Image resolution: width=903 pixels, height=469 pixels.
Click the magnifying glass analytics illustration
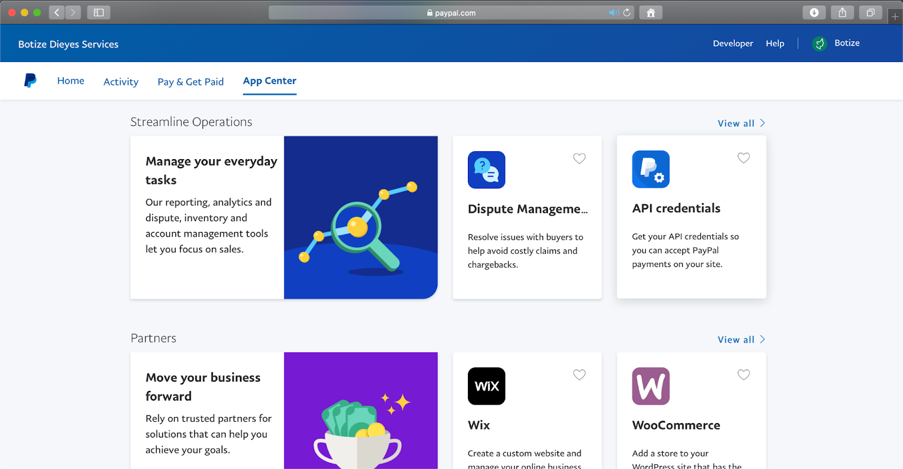pos(361,217)
